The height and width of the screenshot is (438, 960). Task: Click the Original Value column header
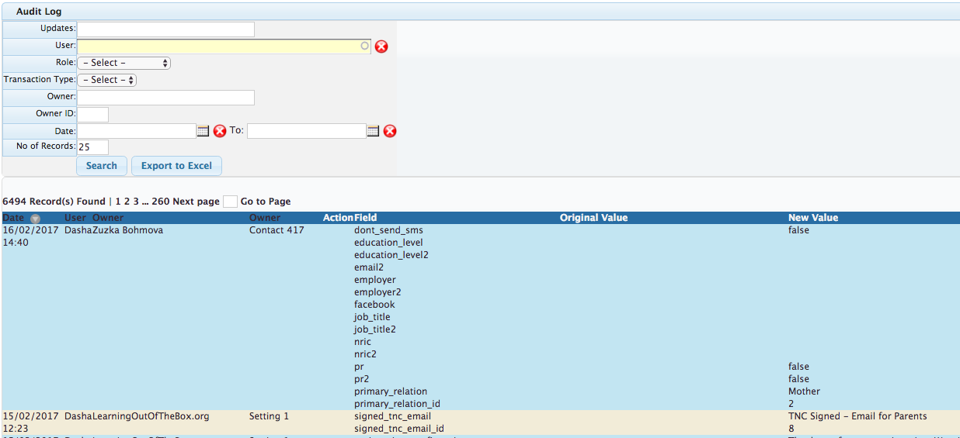(x=593, y=218)
